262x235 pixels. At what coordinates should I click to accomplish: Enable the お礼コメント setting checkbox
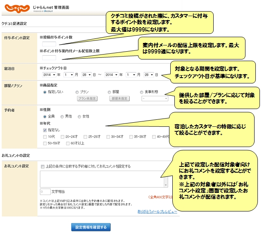tap(43, 166)
